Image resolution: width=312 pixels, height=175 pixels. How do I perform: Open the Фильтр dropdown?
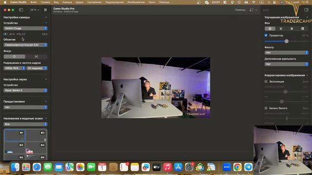pos(286,52)
